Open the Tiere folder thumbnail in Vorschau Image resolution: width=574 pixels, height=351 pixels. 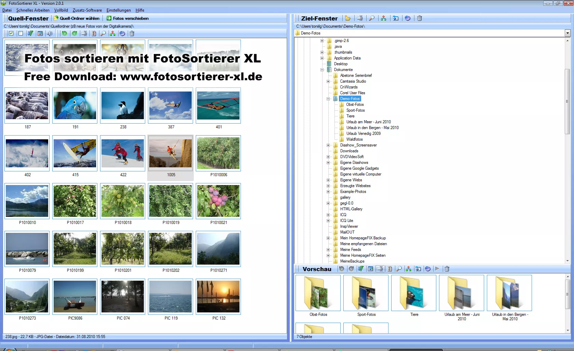[414, 293]
